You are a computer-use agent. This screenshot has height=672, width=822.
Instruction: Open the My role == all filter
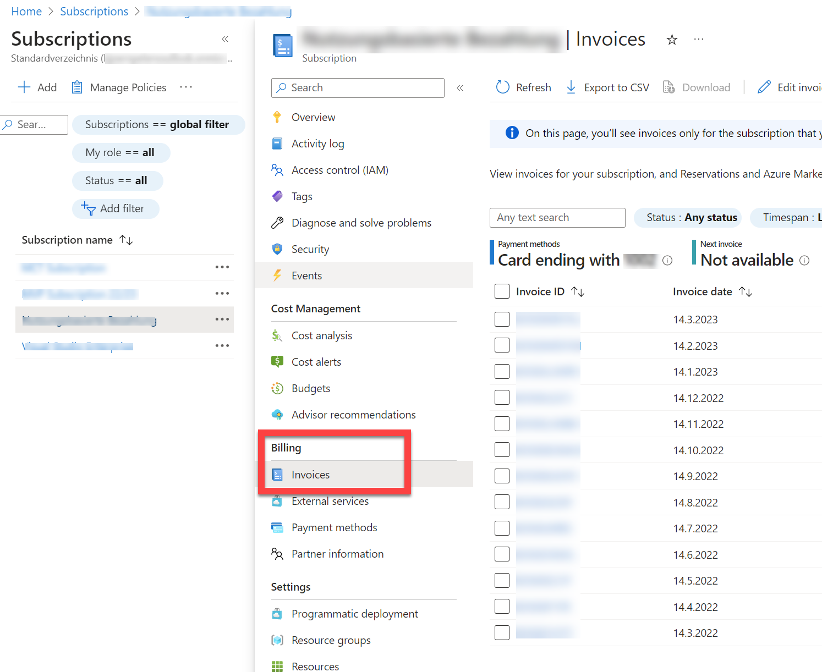point(121,153)
